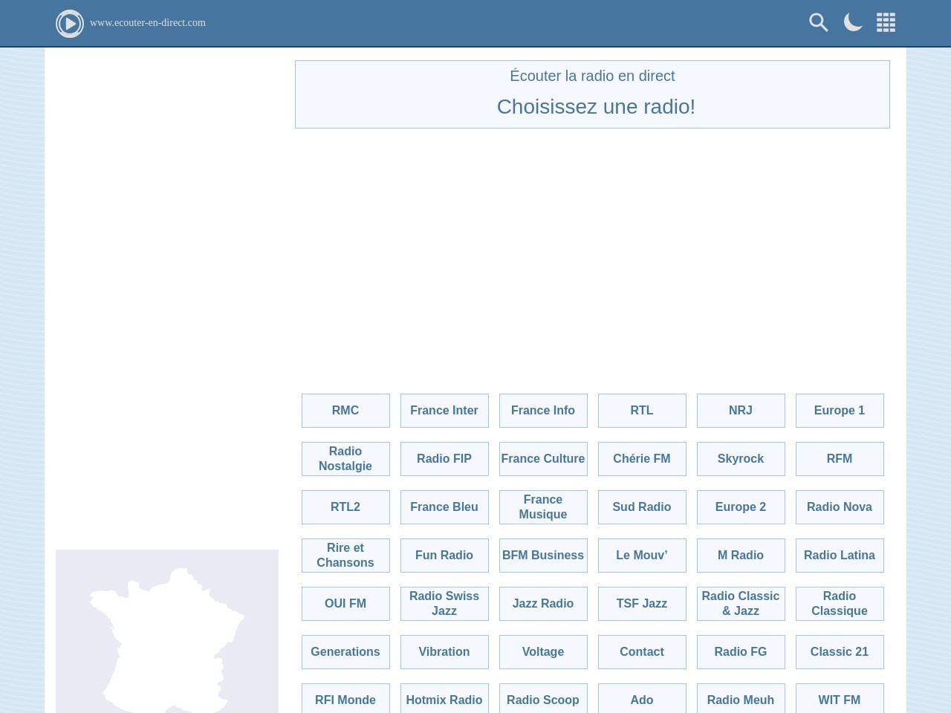Open Radio Classic & Jazz
This screenshot has width=951, height=713.
[741, 604]
